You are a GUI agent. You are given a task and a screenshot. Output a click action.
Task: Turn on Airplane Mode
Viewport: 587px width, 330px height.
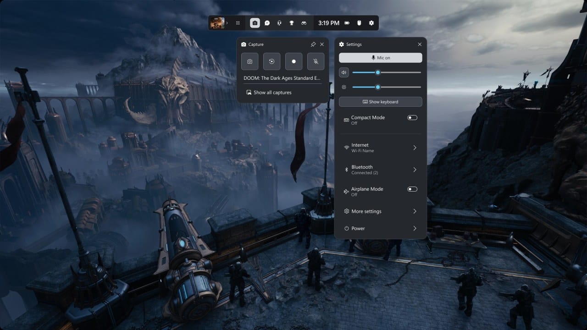[x=412, y=189]
